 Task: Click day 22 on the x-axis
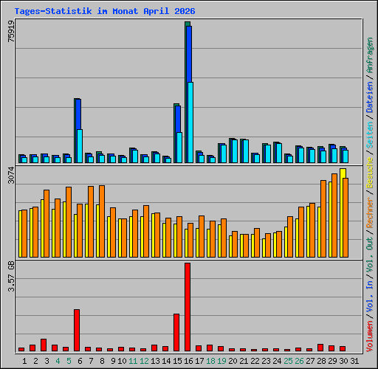[255, 361]
